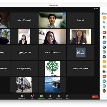Select the tile with green tree logo

pos(52,68)
